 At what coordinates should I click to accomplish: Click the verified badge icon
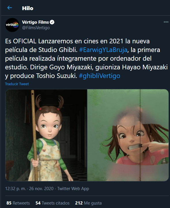click(x=52, y=22)
